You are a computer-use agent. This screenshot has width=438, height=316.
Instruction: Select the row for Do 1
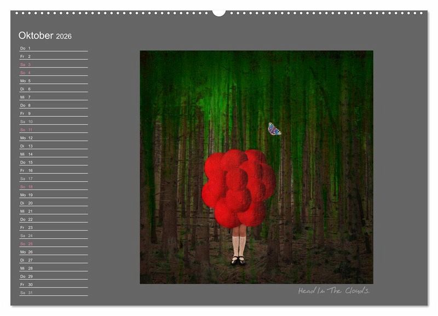[53, 48]
